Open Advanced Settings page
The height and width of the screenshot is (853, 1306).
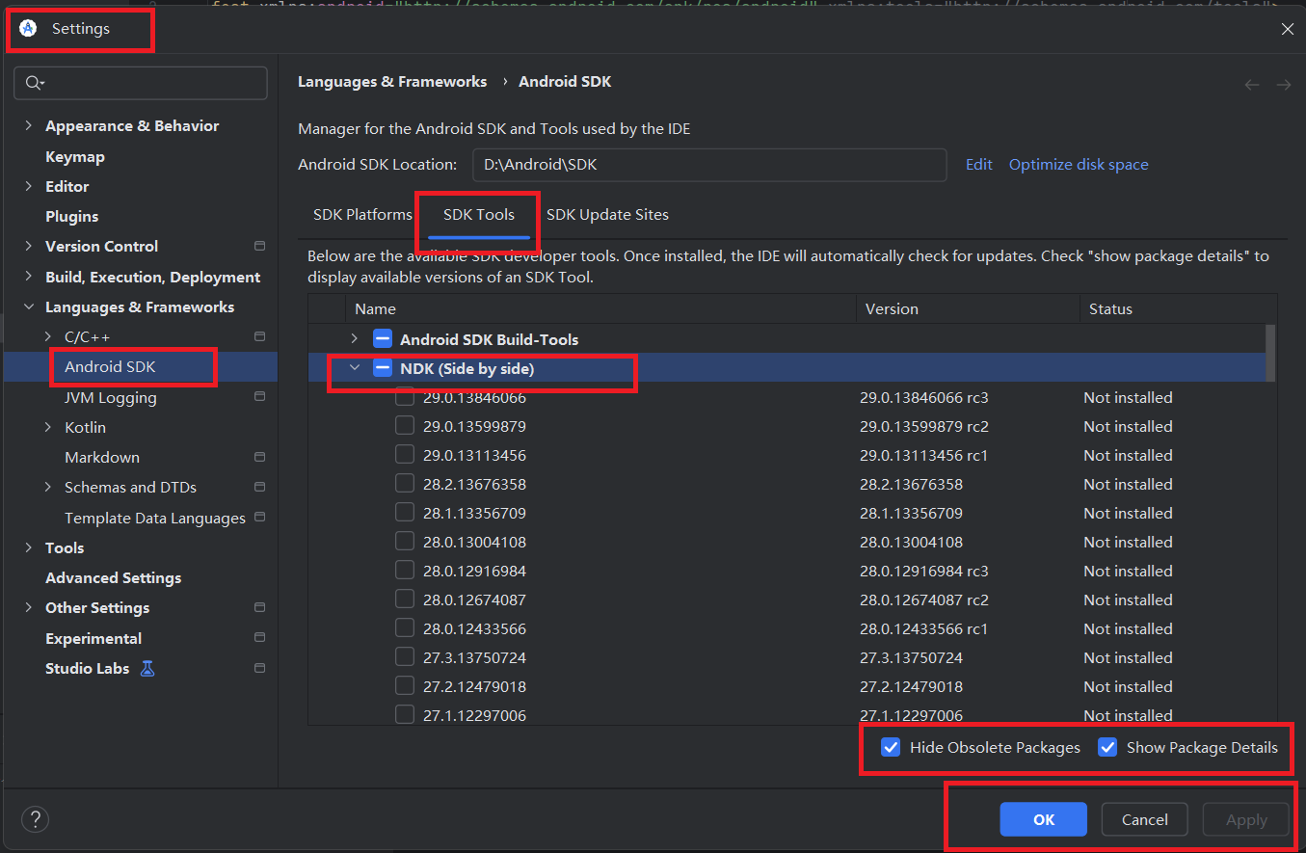(x=114, y=577)
